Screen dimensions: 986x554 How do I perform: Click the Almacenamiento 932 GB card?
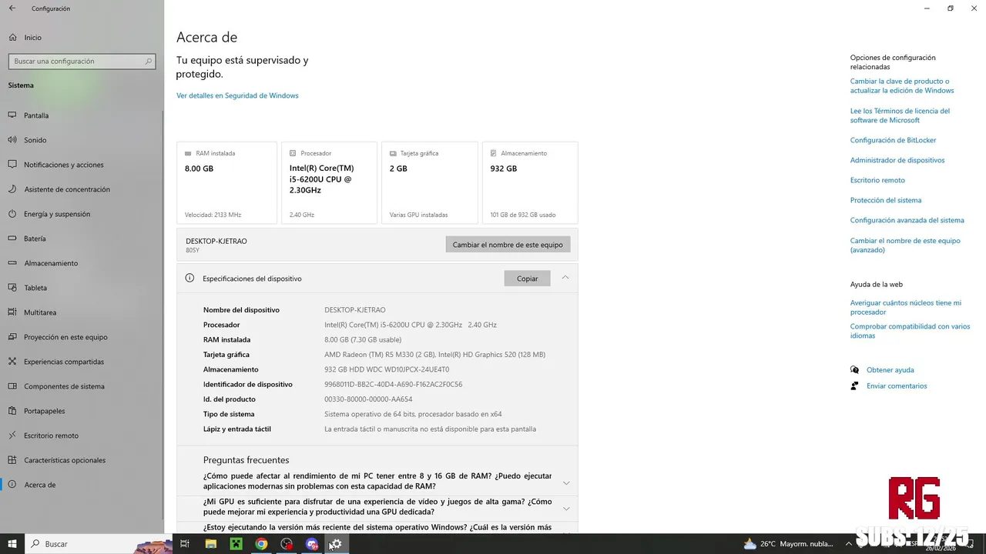(x=530, y=183)
